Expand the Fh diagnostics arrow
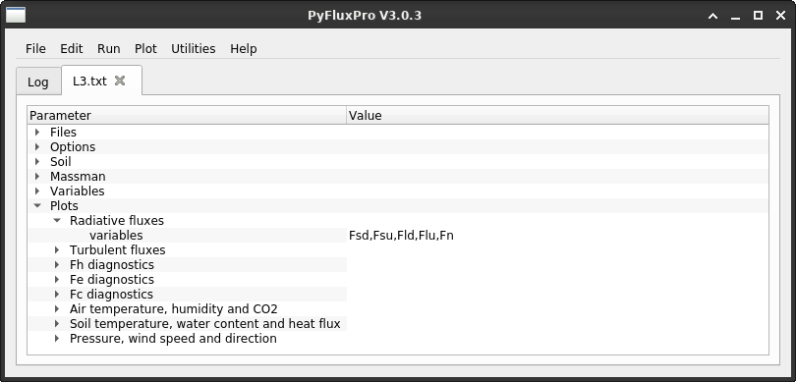 (x=57, y=265)
